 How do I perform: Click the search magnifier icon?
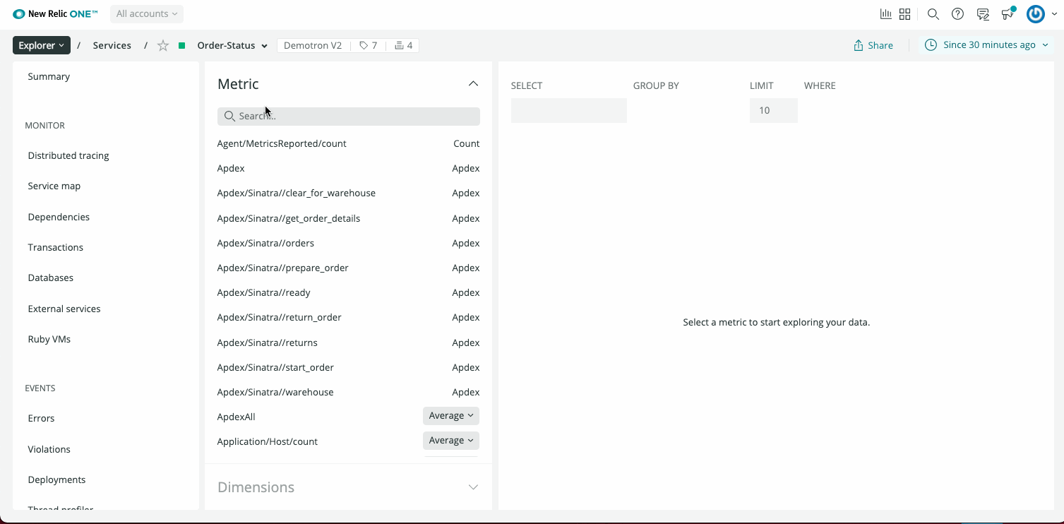click(933, 13)
